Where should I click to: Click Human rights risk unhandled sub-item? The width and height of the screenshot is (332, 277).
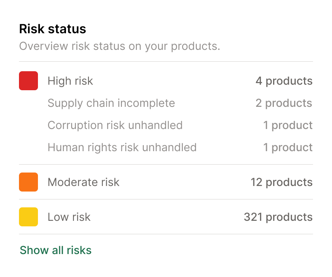122,148
